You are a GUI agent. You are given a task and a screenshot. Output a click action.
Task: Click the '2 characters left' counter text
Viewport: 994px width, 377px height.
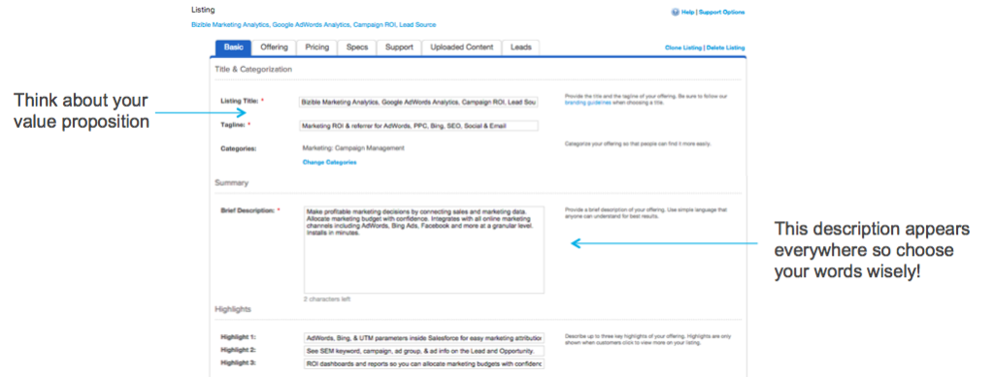326,299
